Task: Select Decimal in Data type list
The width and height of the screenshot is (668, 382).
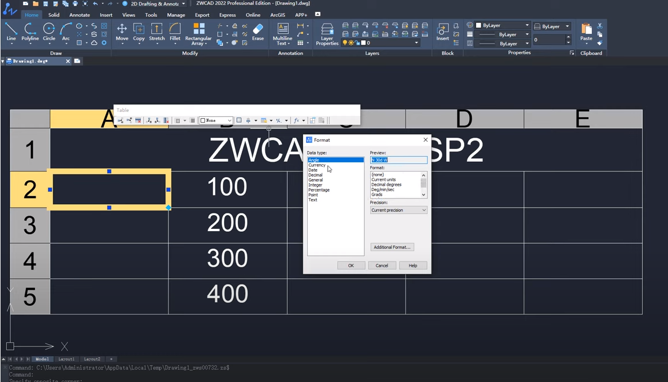Action: [315, 175]
